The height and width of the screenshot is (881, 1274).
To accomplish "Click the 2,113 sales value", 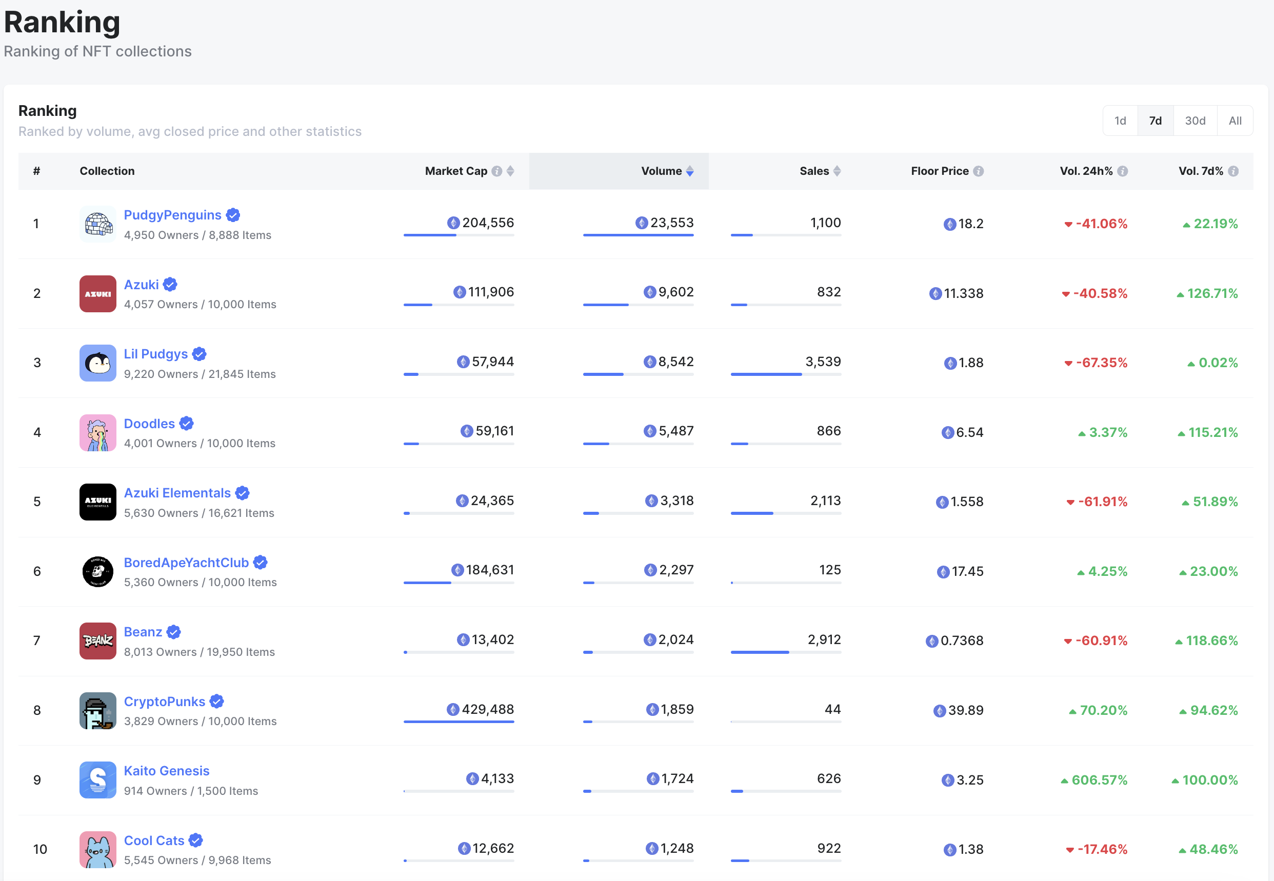I will click(826, 500).
